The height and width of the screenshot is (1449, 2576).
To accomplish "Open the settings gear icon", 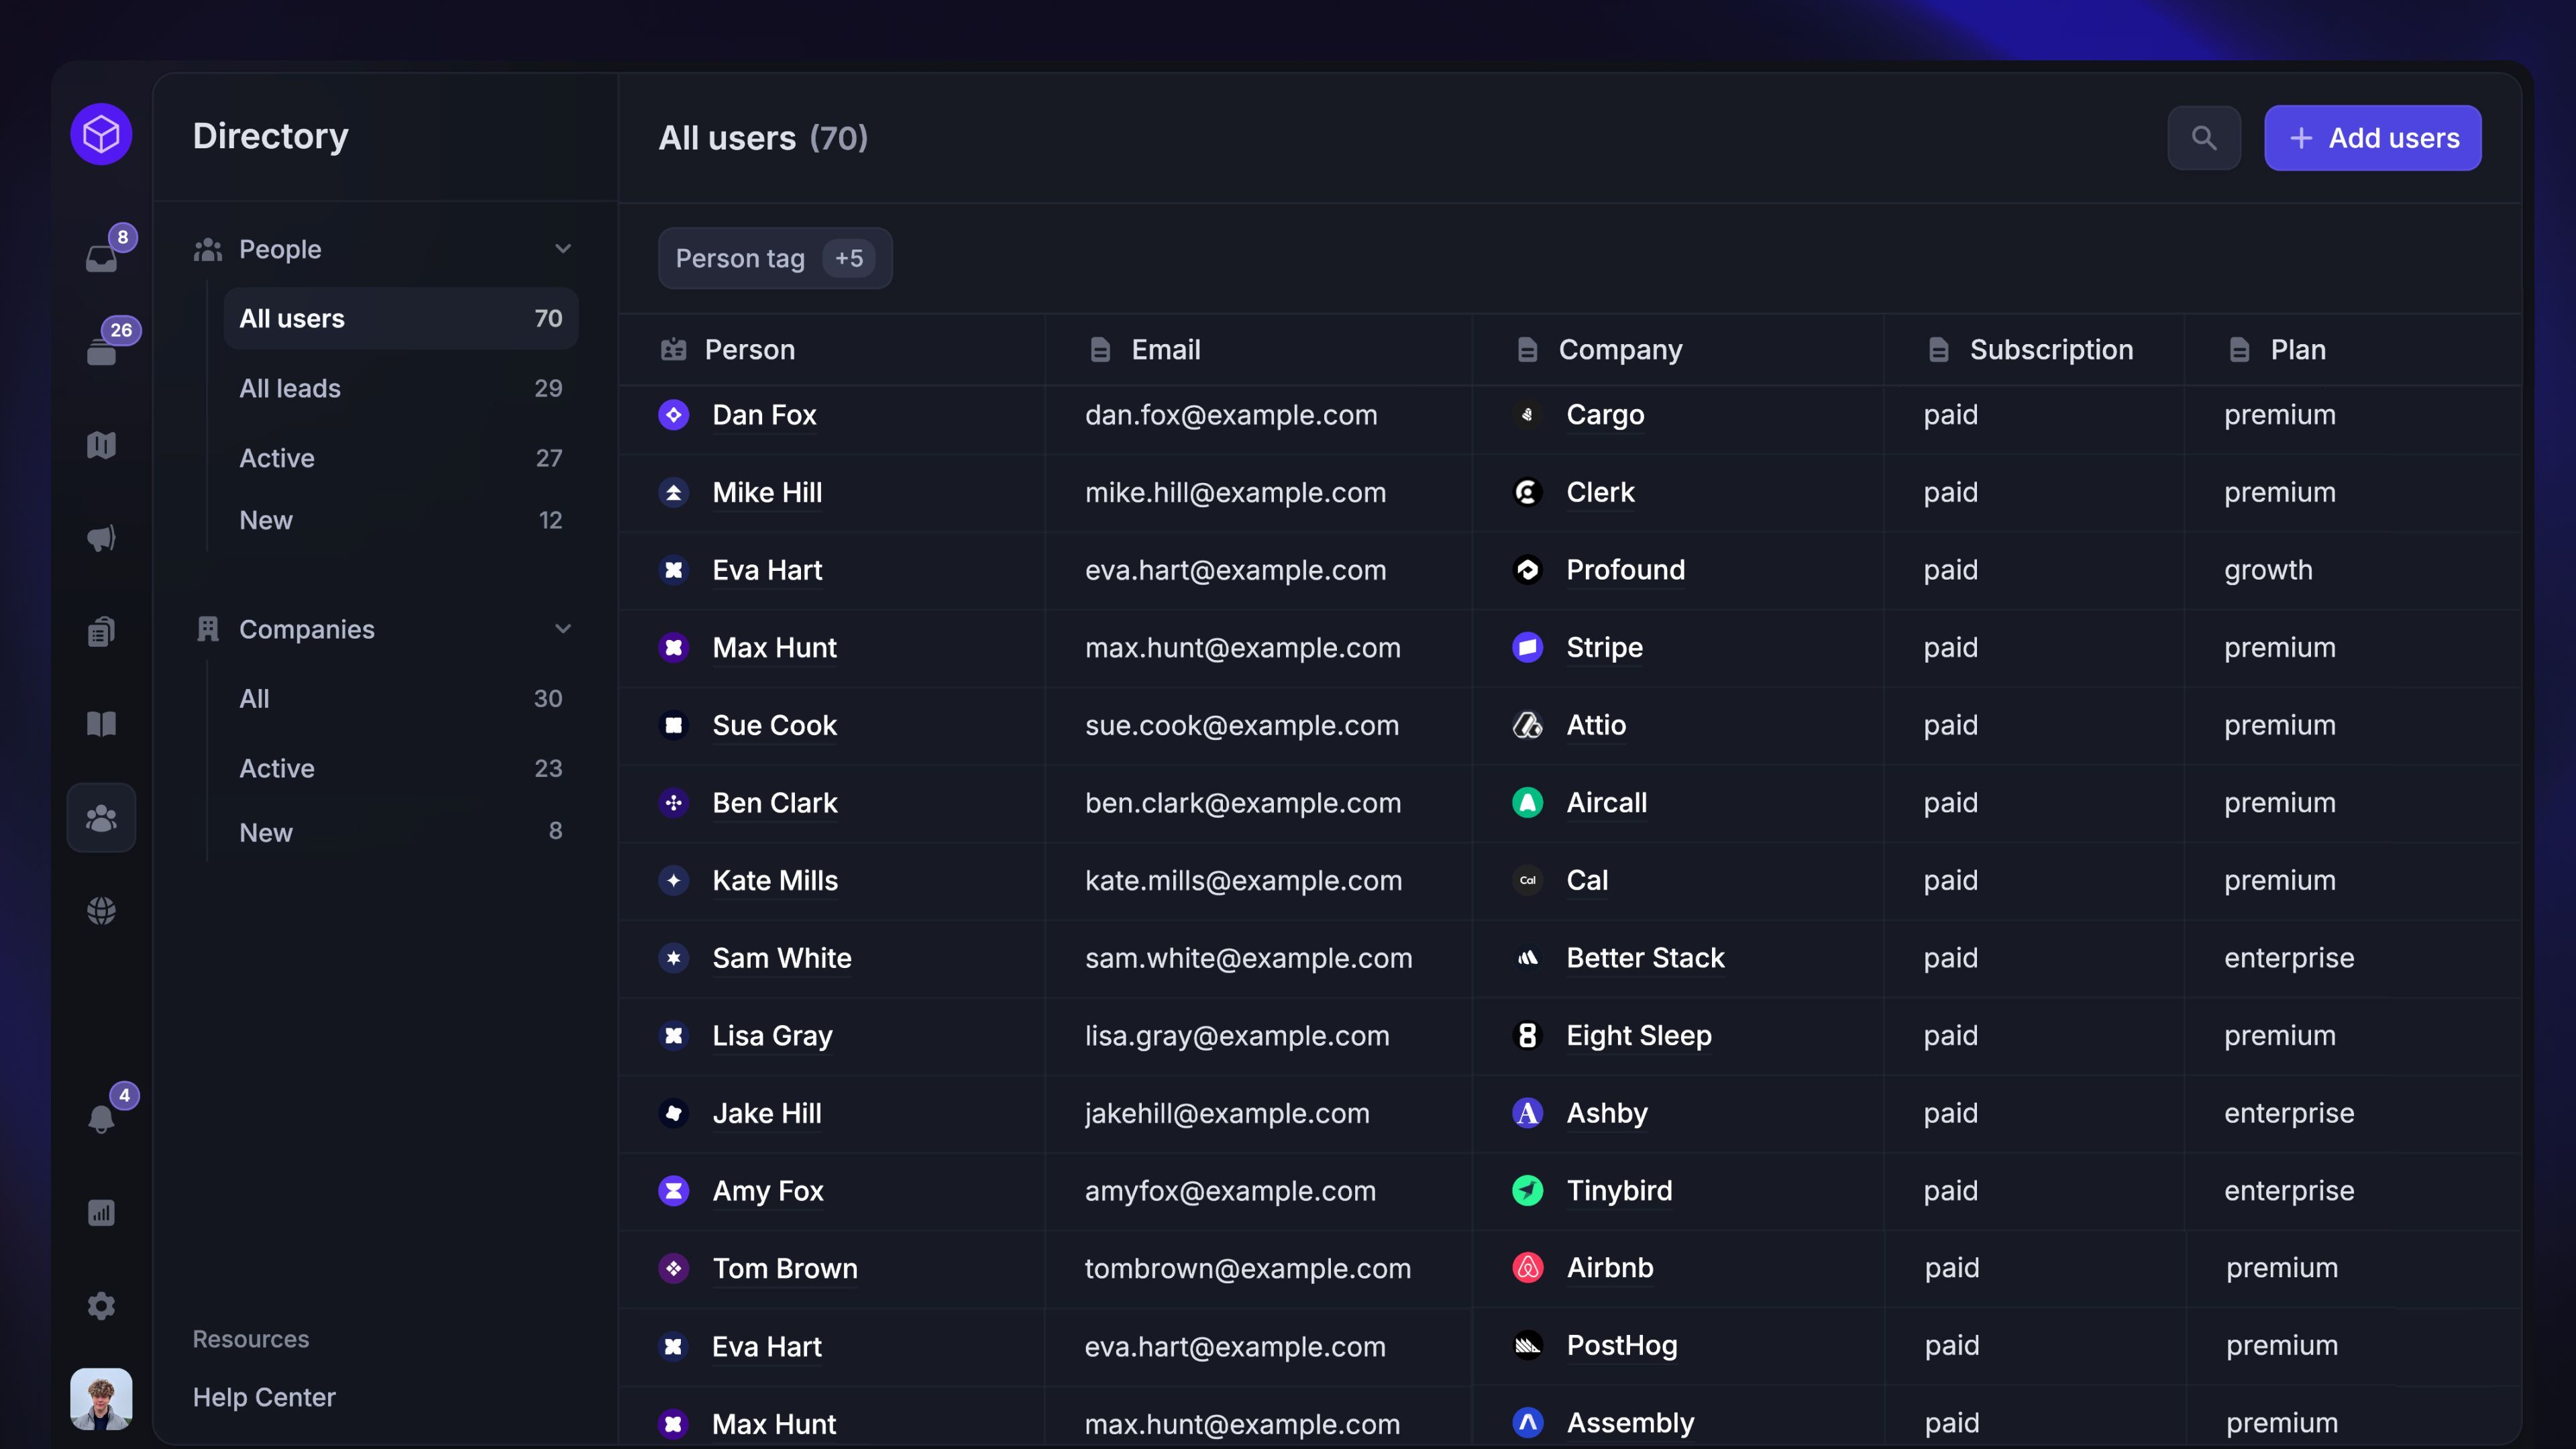I will click(102, 1306).
